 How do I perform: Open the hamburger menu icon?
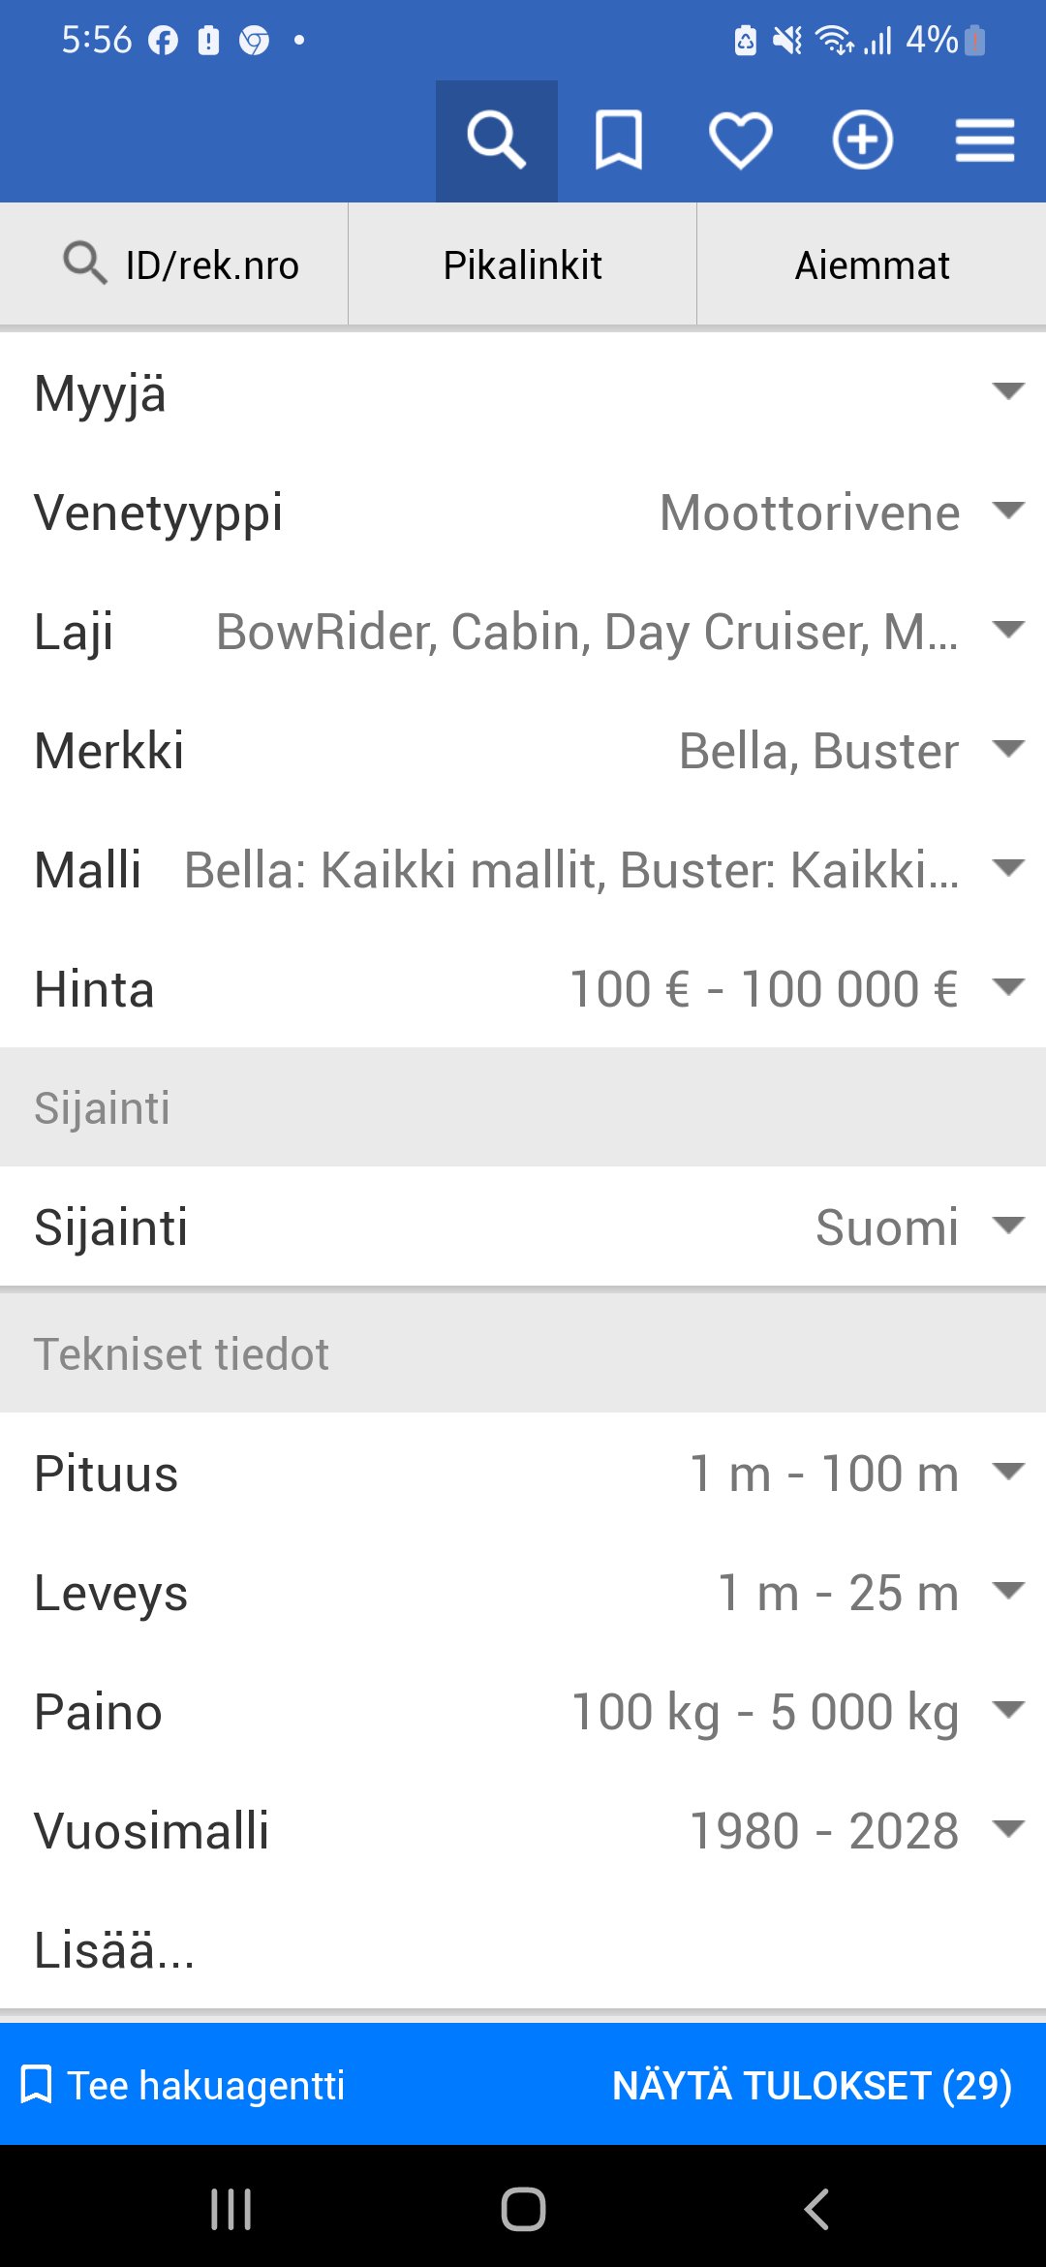click(x=984, y=140)
